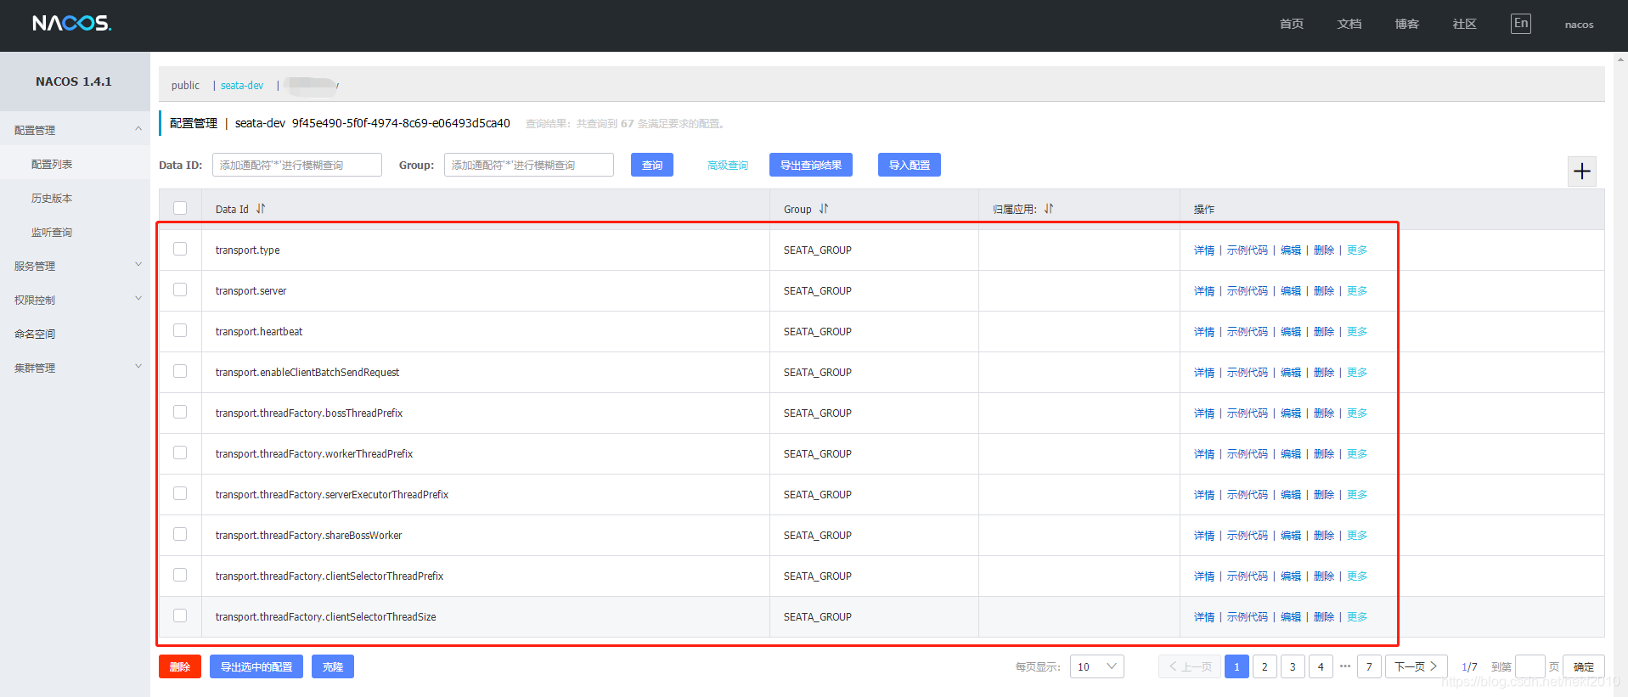Go to page 3
1628x697 pixels.
tap(1293, 666)
